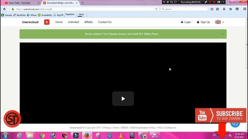This screenshot has width=248, height=139.
Task: Click the secure lock icon in address bar
Action: pyautogui.click(x=13, y=9)
